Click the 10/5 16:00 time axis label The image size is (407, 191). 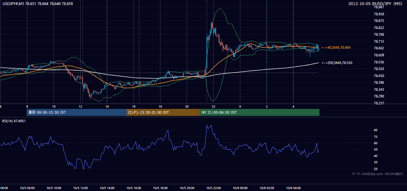(x=133, y=188)
